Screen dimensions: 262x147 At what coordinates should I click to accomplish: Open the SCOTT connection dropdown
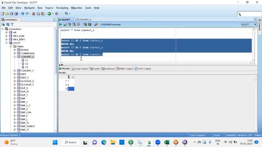tap(255, 24)
